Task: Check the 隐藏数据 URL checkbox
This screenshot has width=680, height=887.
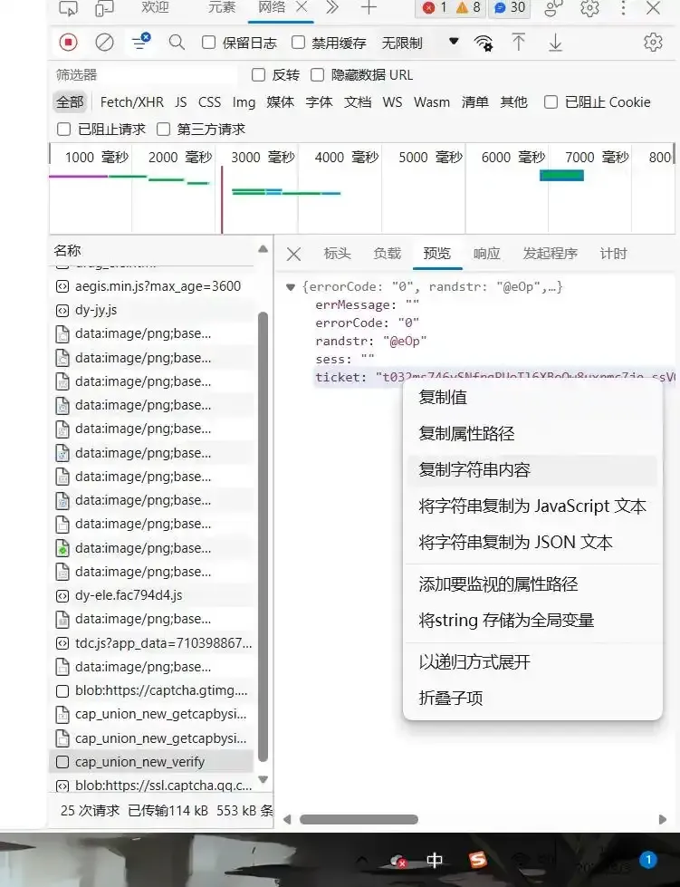Action: [x=317, y=75]
